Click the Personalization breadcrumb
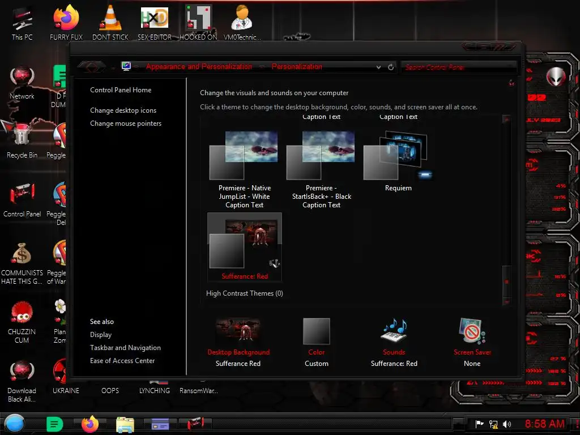This screenshot has height=435, width=580. click(x=297, y=67)
